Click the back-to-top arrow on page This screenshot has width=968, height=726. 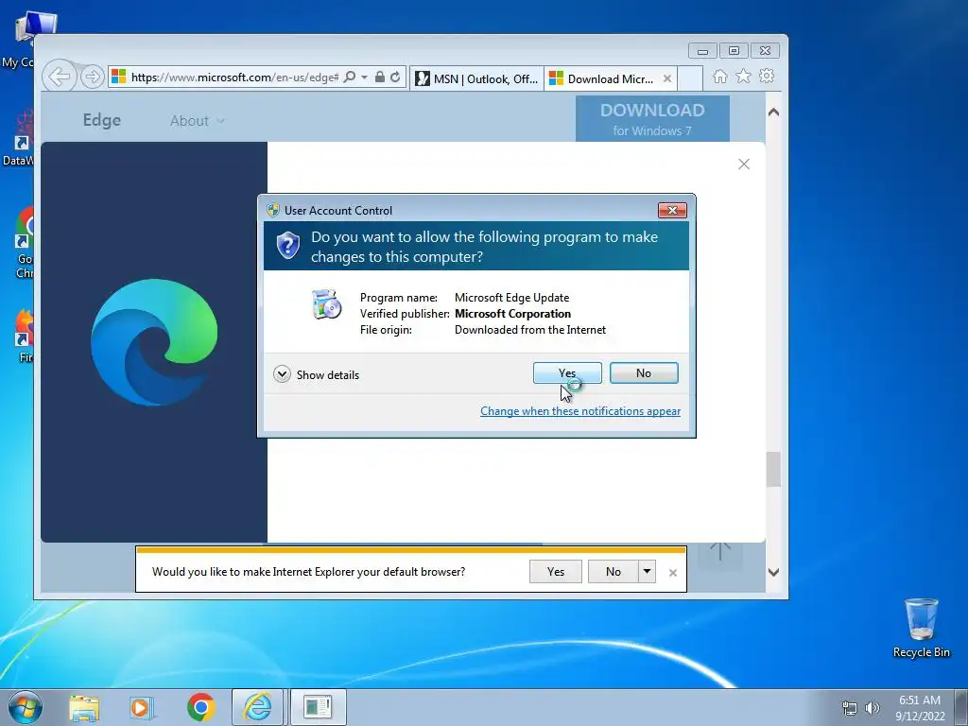(x=719, y=551)
